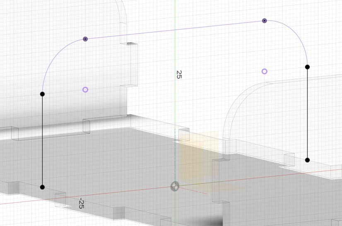Screen dimensions: 342x226
Task: Select the bottom endpoint of right black line
Action: 307,160
